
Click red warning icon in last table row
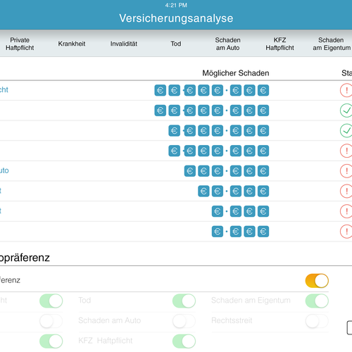[346, 232]
